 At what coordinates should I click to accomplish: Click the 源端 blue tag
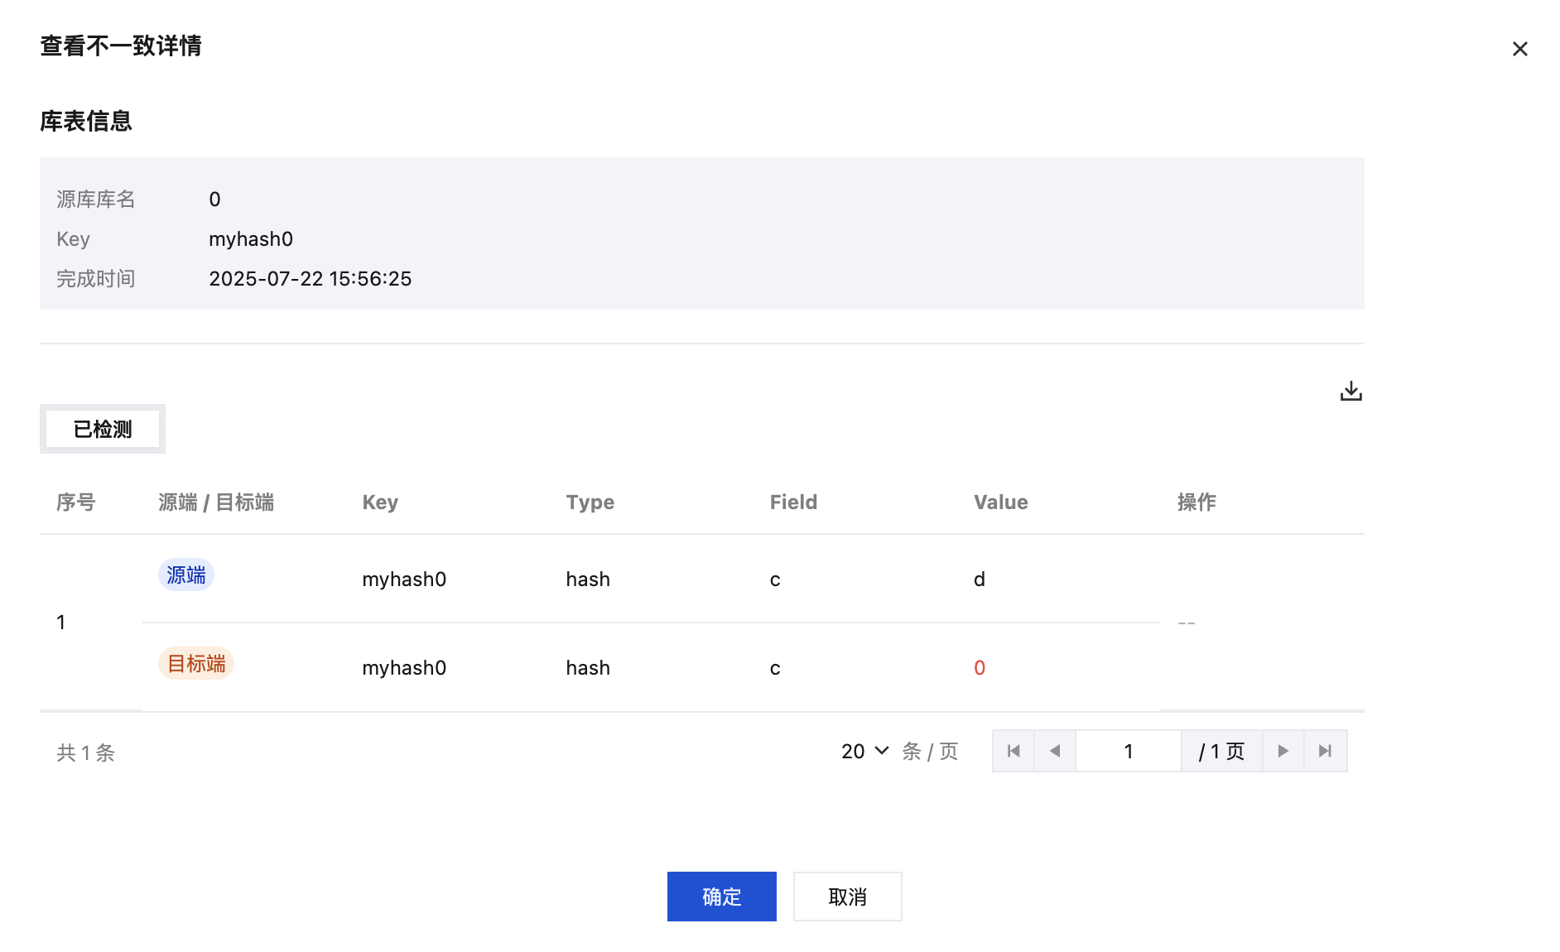point(186,575)
